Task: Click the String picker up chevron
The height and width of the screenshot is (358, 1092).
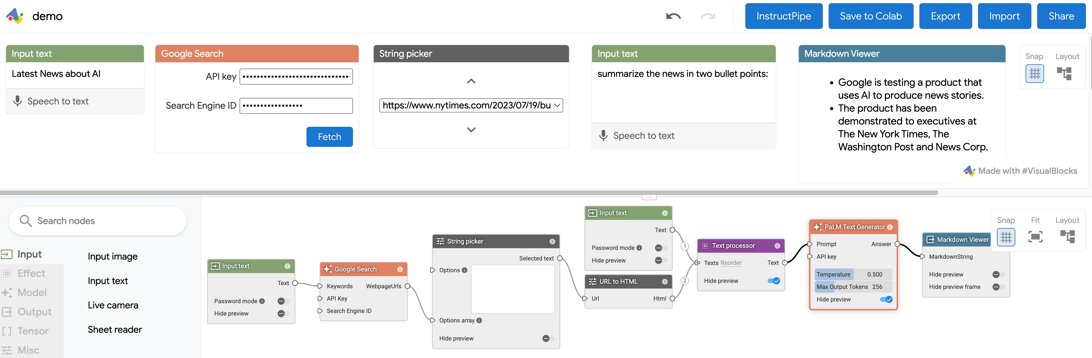Action: (x=471, y=81)
